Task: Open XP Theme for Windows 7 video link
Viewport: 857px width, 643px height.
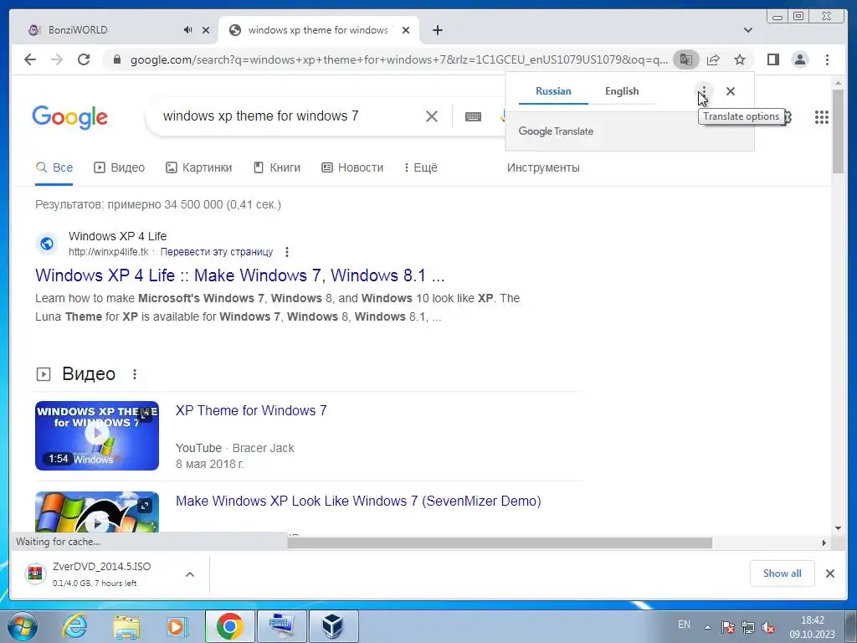Action: coord(251,410)
